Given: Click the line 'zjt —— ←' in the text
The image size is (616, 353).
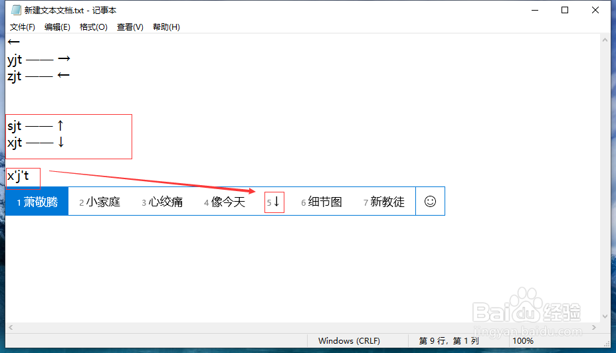Looking at the screenshot, I should coord(39,76).
